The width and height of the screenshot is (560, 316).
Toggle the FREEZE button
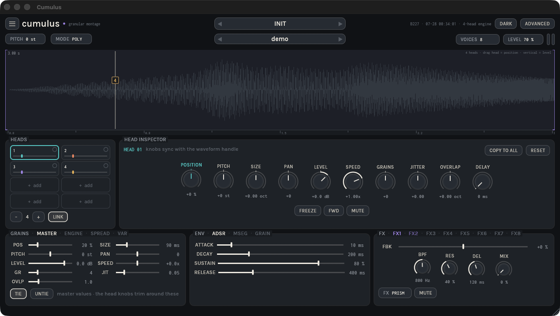pyautogui.click(x=308, y=211)
